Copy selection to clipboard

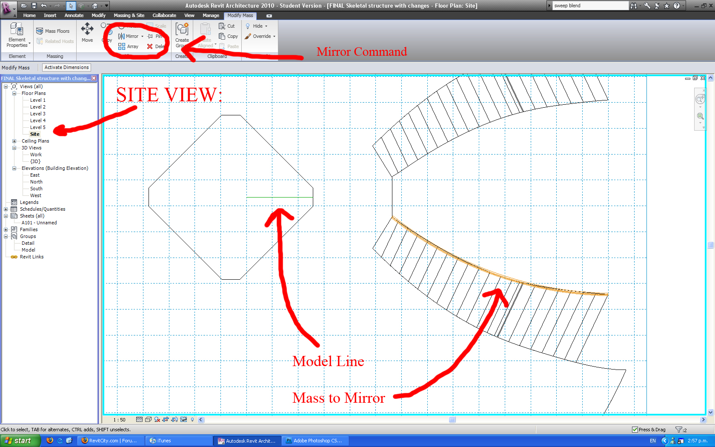[x=229, y=36]
